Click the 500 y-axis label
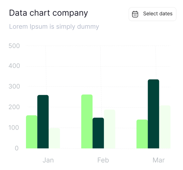The image size is (183, 170). pyautogui.click(x=14, y=46)
